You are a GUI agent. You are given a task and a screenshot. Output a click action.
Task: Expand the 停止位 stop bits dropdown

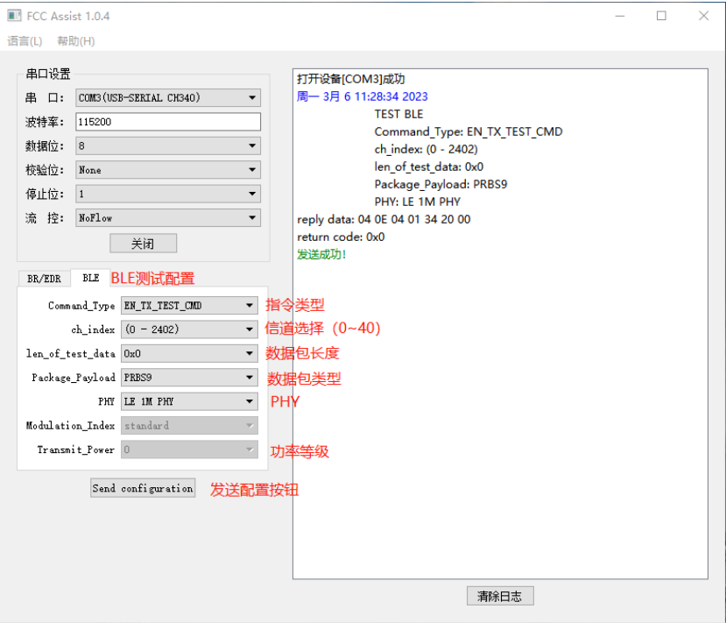pyautogui.click(x=168, y=194)
